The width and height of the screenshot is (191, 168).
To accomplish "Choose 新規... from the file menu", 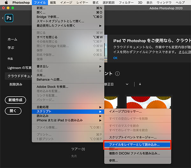I will pos(68,8).
